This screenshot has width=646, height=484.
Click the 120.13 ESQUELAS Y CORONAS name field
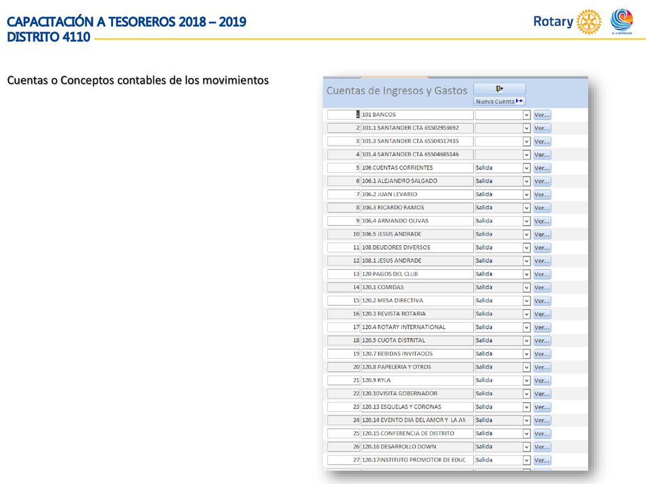click(417, 406)
